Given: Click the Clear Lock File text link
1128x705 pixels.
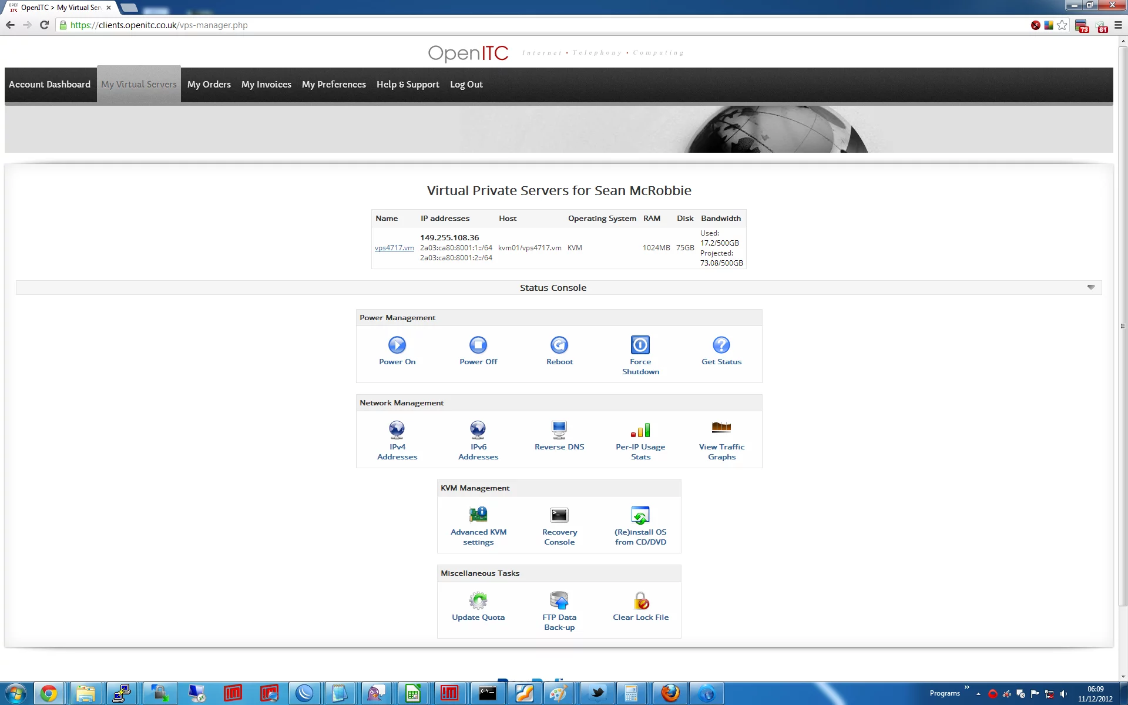Looking at the screenshot, I should [641, 617].
